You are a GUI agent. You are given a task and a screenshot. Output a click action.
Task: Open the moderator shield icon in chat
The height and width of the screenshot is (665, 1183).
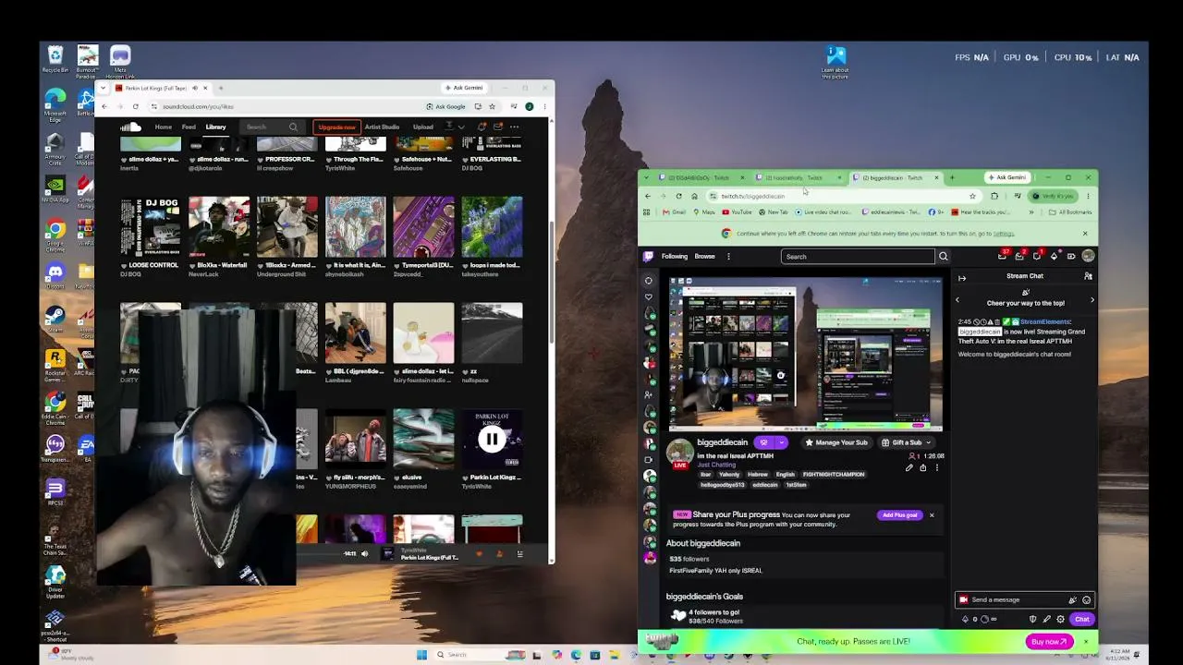click(1032, 619)
